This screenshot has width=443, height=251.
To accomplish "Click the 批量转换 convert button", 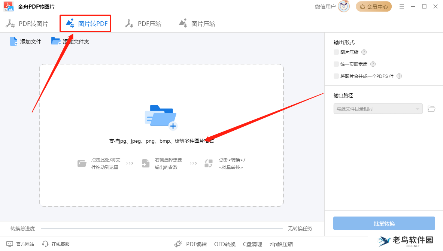I will [384, 223].
